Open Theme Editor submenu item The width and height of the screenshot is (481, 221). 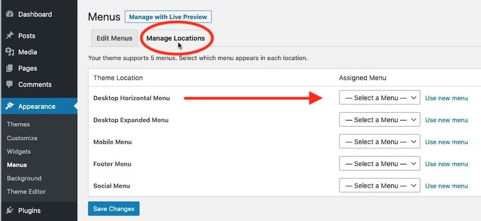click(x=26, y=192)
